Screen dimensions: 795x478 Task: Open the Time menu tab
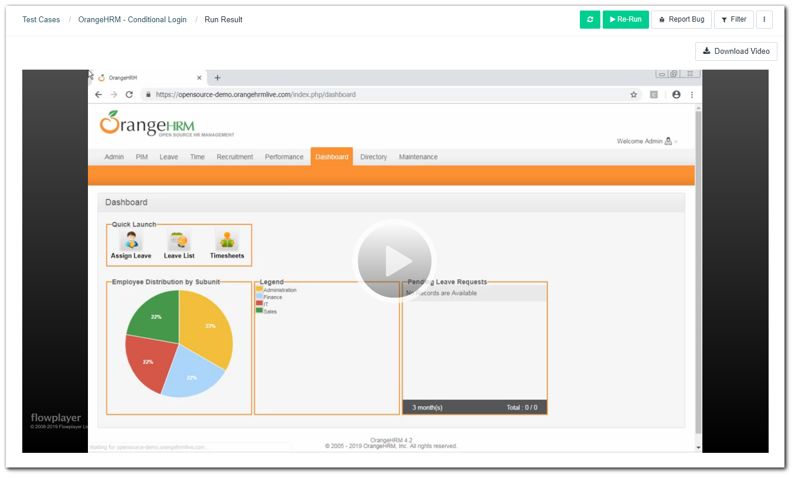[x=198, y=157]
